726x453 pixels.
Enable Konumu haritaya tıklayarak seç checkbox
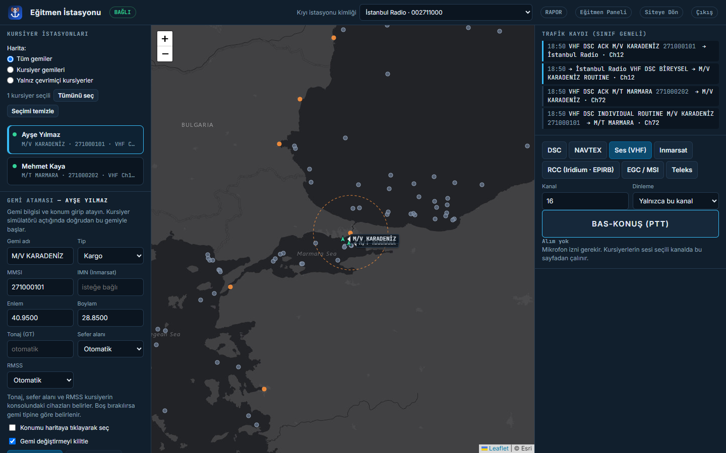tap(13, 428)
